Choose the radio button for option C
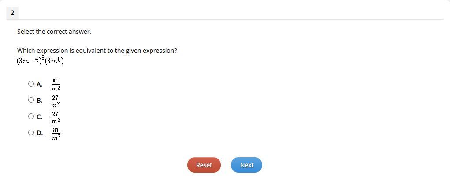 pos(31,116)
